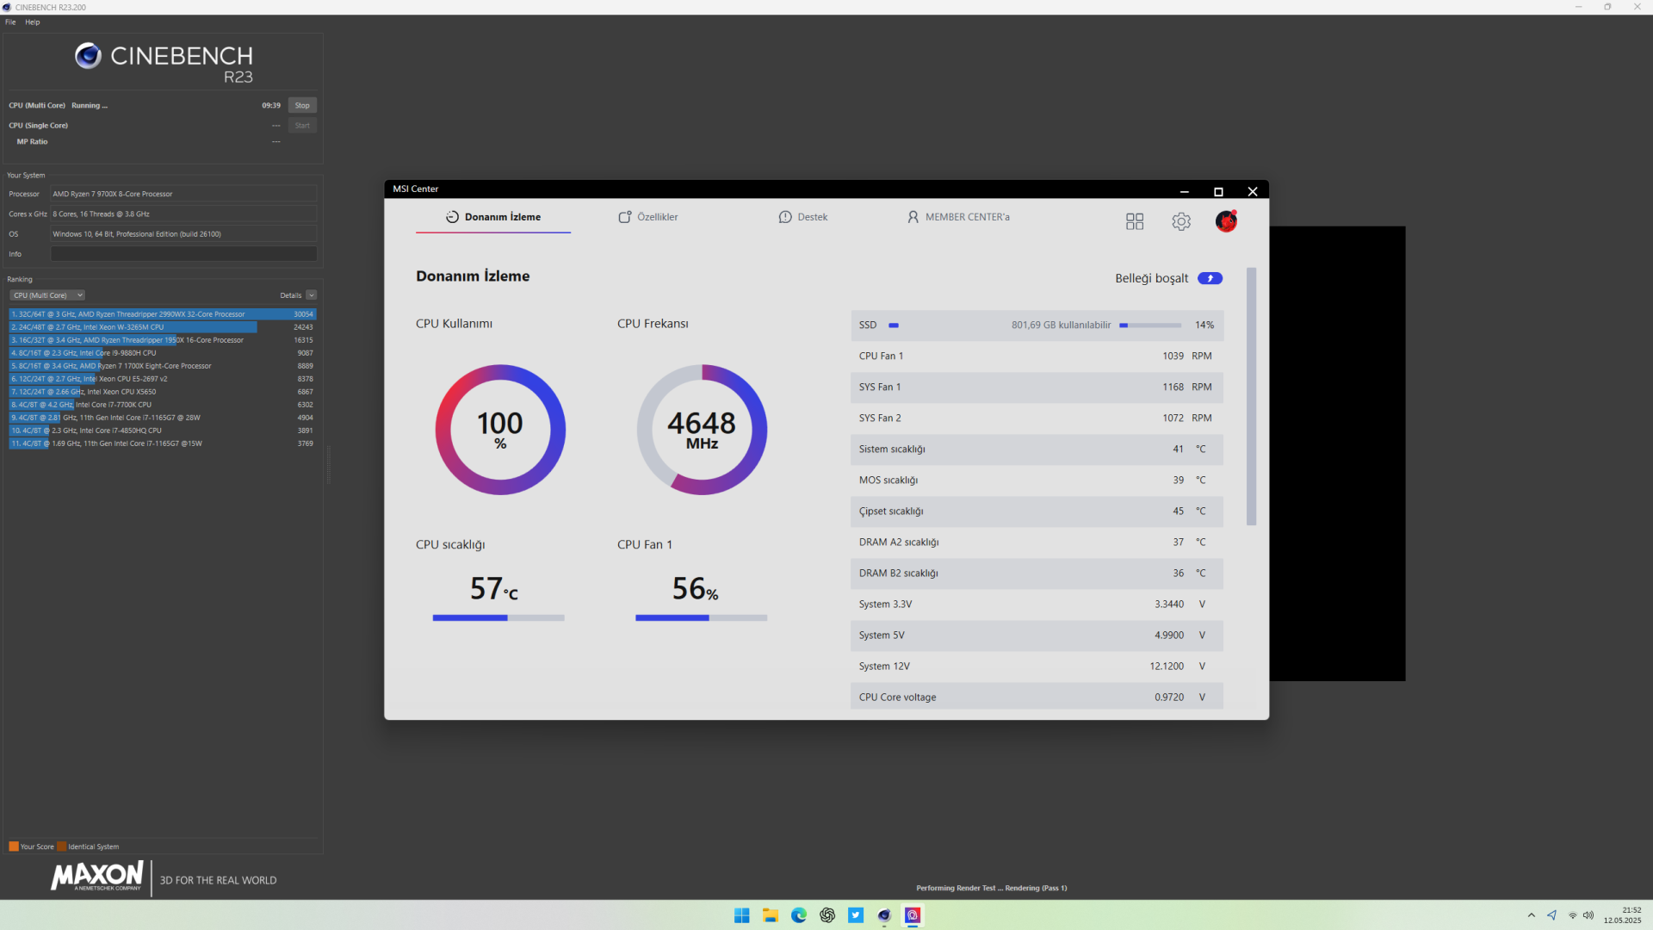
Task: Expand the ranking Details dropdown arrow
Action: coord(311,295)
